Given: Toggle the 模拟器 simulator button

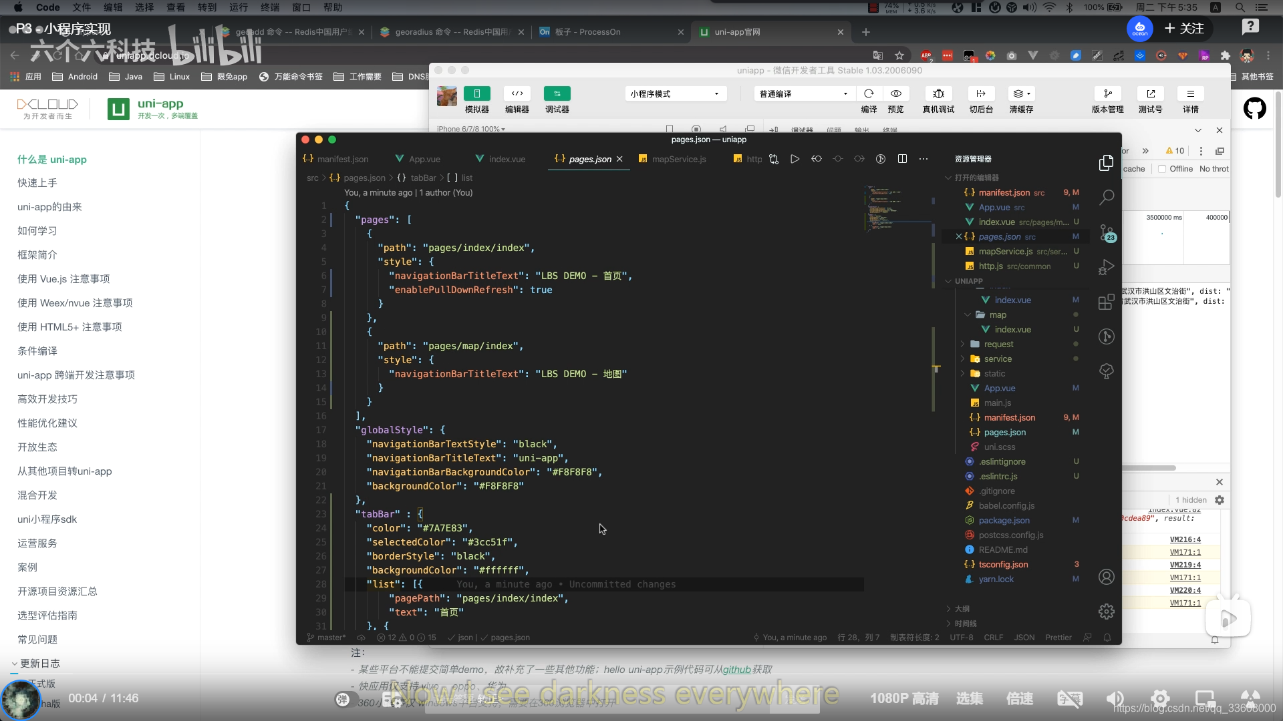Looking at the screenshot, I should click(477, 93).
